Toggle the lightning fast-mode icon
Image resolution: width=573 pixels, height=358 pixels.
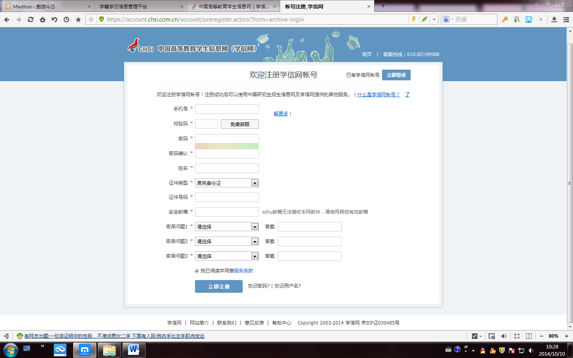pyautogui.click(x=414, y=19)
